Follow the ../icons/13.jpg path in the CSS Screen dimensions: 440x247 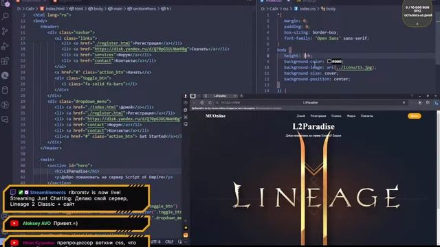[354, 67]
